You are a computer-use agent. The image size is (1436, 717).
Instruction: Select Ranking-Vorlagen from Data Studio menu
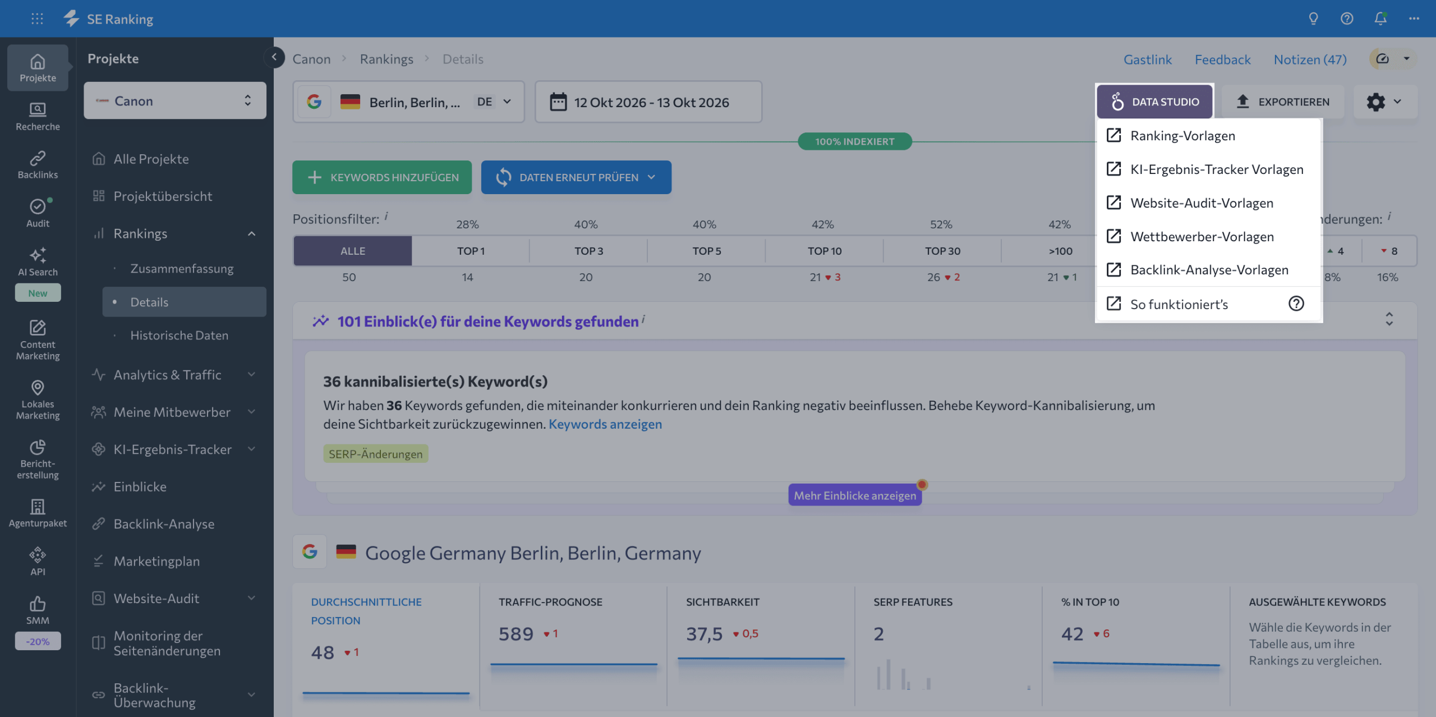(x=1209, y=135)
